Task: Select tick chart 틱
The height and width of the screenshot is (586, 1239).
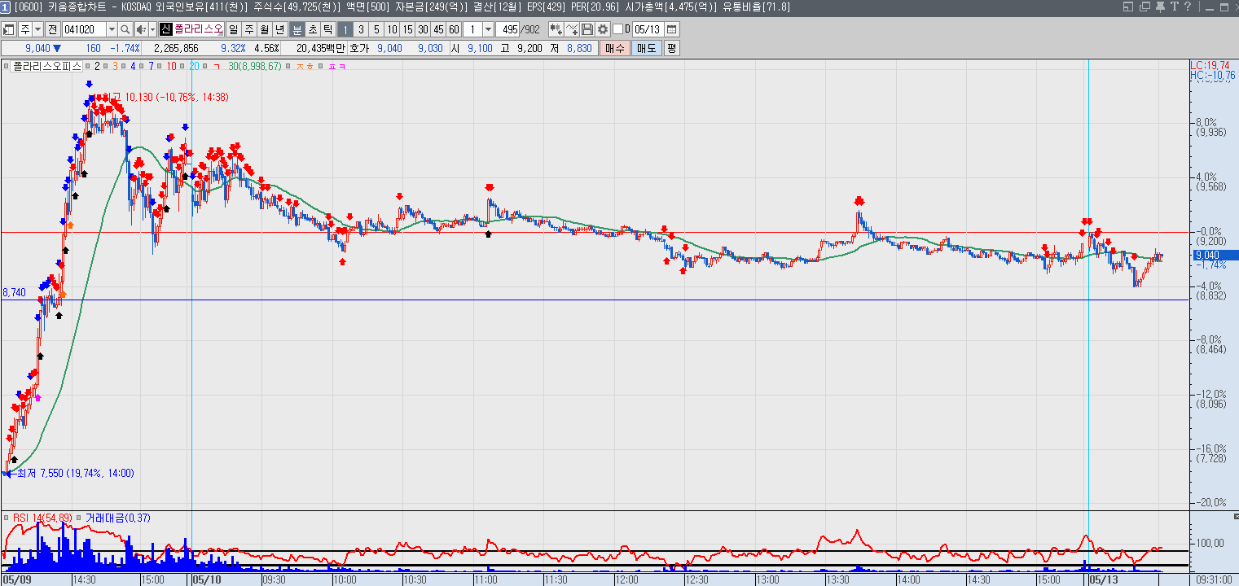Action: (x=328, y=29)
